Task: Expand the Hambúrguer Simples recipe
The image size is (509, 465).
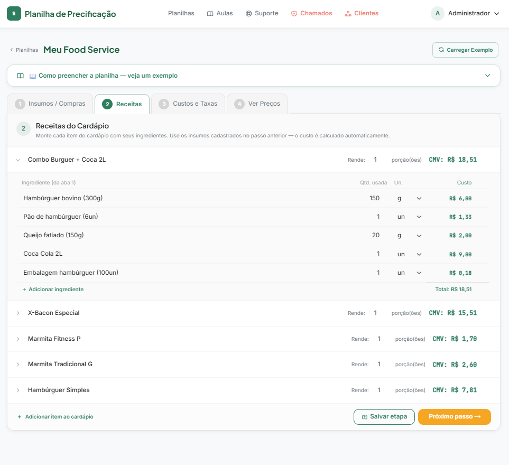Action: [18, 390]
